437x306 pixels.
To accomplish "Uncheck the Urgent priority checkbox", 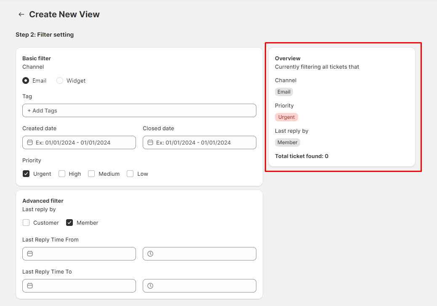I will 26,174.
